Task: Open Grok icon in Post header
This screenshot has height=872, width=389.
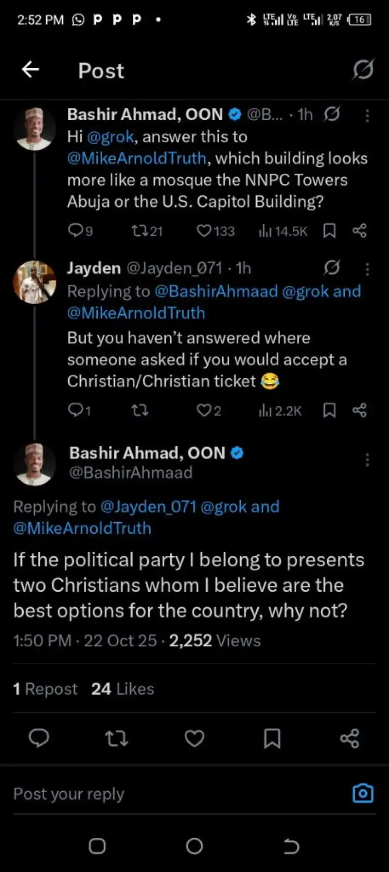Action: coord(363,70)
